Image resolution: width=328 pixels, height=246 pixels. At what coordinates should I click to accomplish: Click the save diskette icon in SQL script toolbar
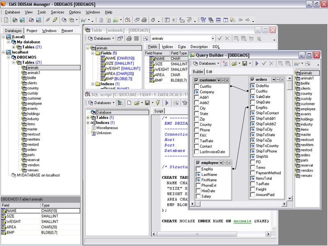pyautogui.click(x=147, y=103)
